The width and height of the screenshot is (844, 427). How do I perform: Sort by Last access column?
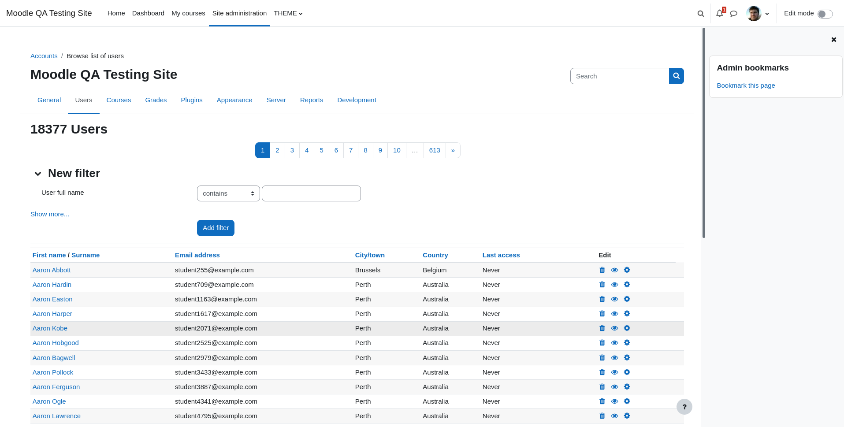point(501,255)
